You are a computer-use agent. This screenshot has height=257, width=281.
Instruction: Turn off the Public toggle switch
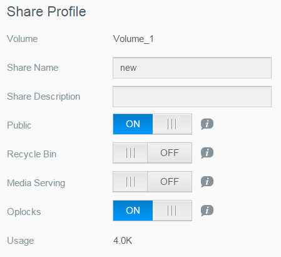pyautogui.click(x=152, y=124)
